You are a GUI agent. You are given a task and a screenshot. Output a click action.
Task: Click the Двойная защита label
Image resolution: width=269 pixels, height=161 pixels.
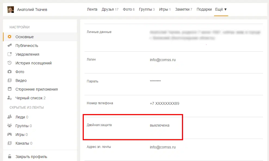pos(99,125)
